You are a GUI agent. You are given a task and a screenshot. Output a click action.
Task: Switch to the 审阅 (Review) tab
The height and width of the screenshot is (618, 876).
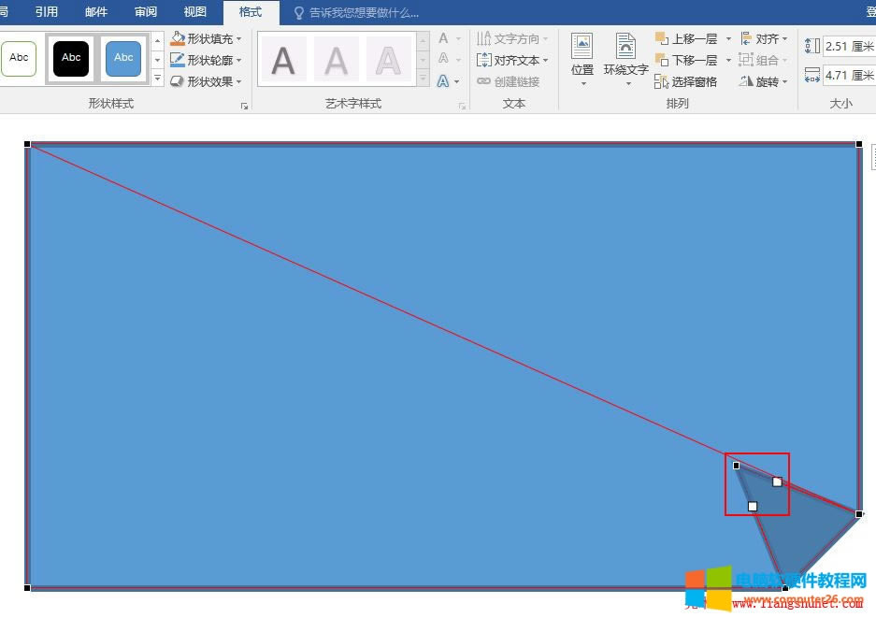(x=146, y=12)
